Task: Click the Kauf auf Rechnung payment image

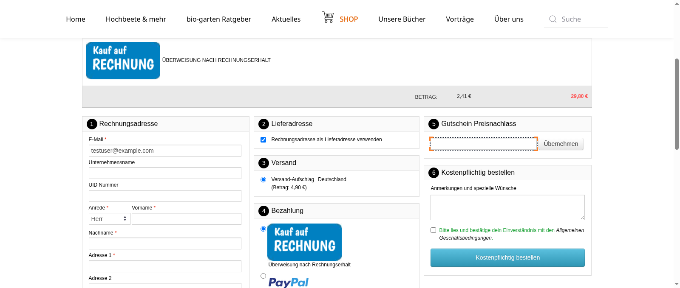Action: 304,242
